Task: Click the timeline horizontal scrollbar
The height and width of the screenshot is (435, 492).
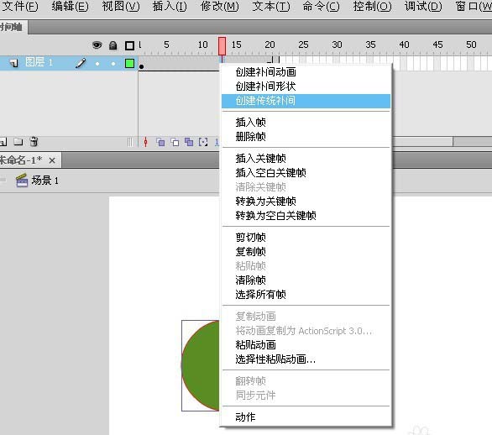Action: coord(422,142)
